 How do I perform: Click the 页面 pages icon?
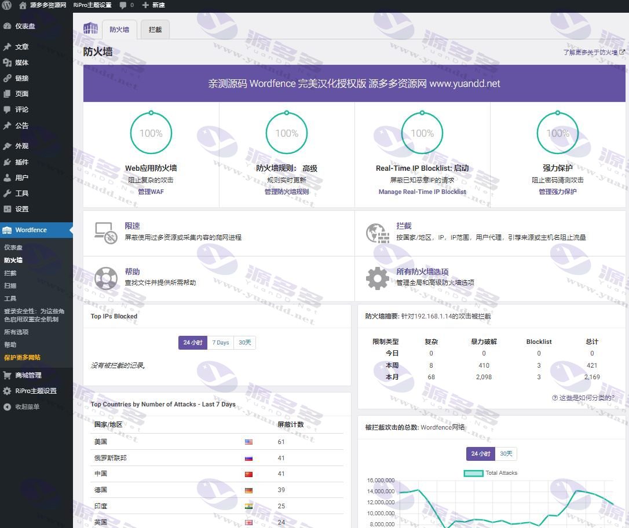click(x=7, y=94)
